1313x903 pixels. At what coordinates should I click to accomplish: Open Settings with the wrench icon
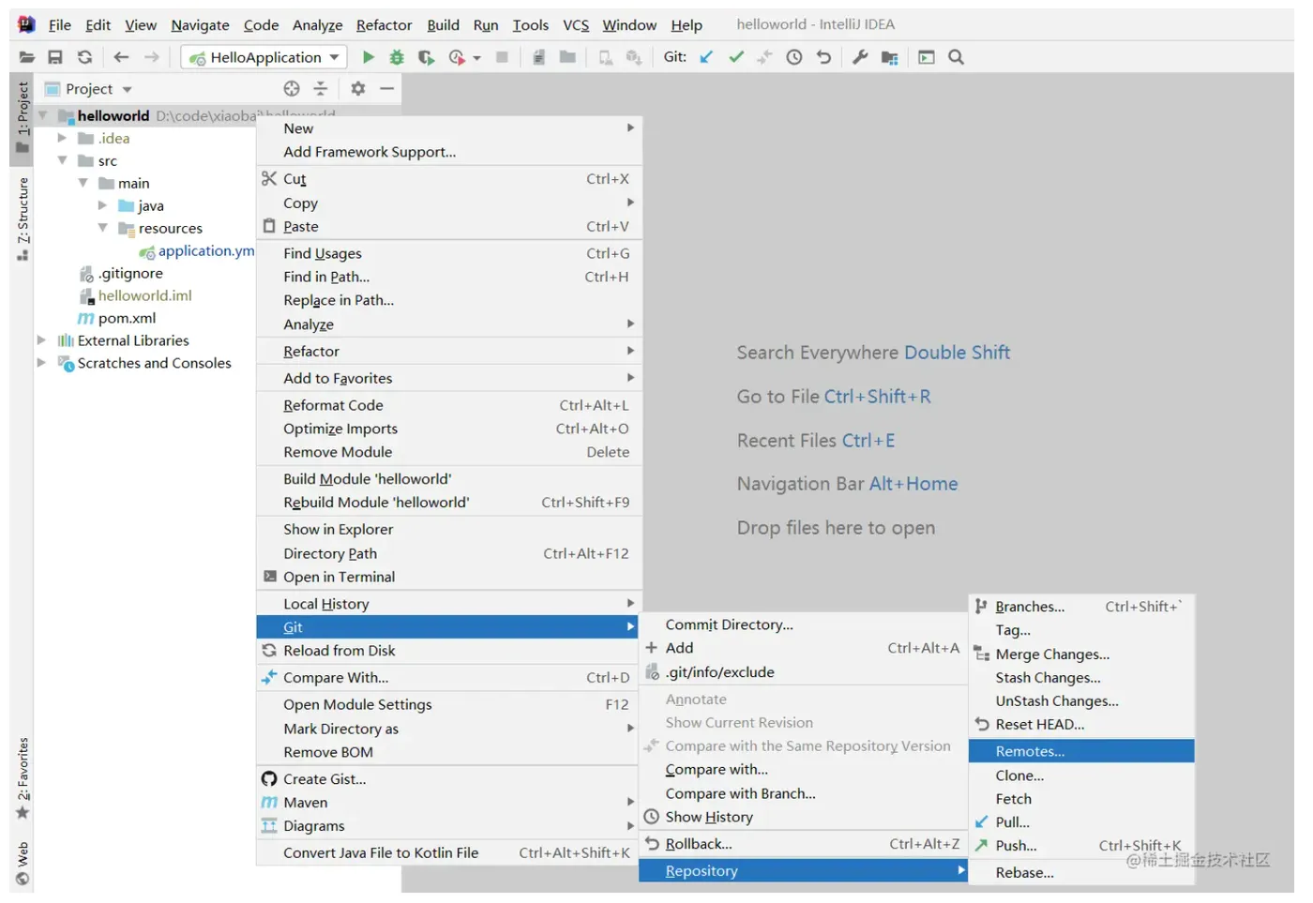coord(860,57)
